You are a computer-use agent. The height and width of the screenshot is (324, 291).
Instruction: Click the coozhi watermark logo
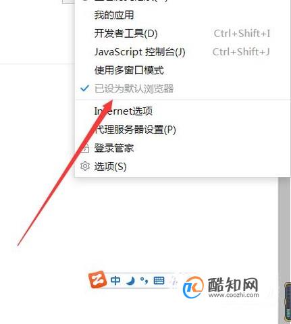point(193,287)
